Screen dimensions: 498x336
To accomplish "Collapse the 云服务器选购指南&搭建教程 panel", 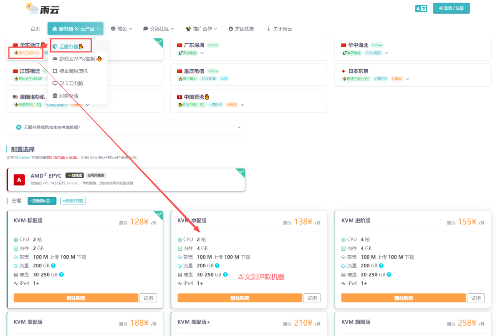I will click(239, 128).
